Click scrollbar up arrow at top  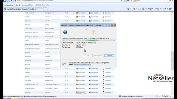pyautogui.click(x=172, y=13)
